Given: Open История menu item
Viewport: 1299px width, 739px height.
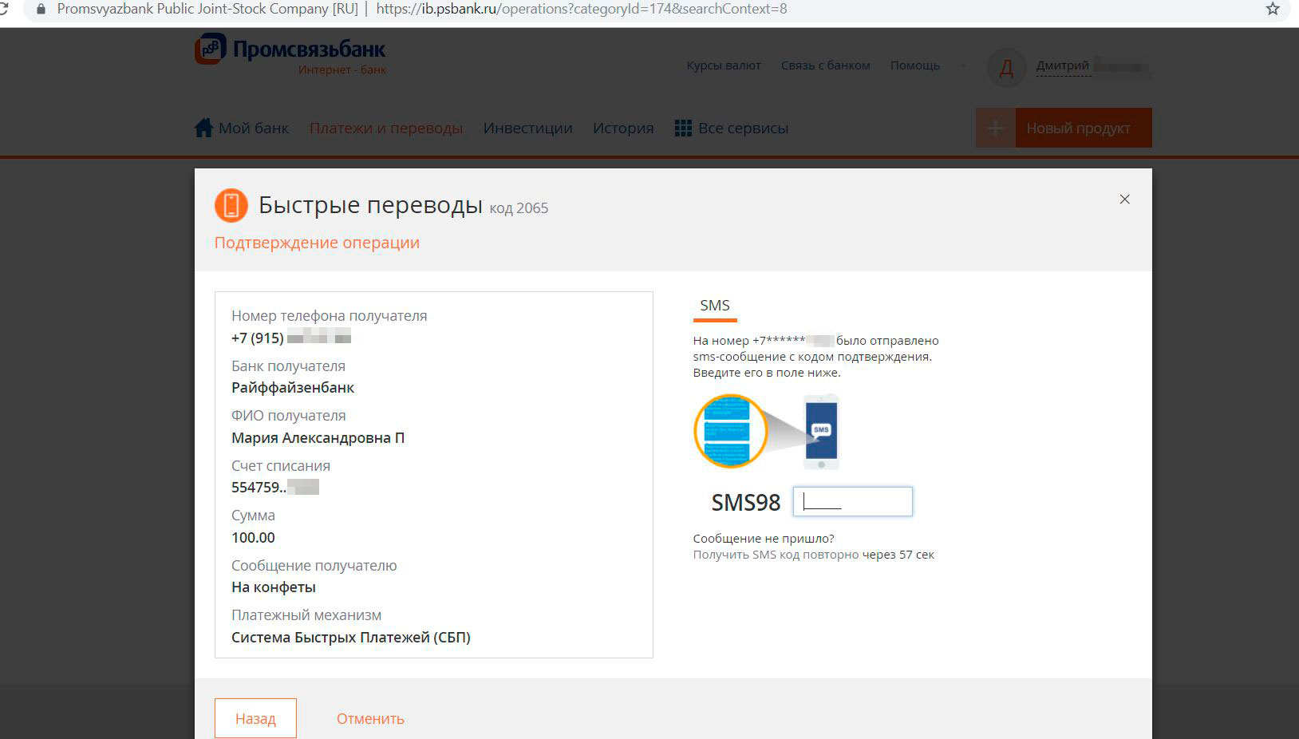Looking at the screenshot, I should point(623,128).
